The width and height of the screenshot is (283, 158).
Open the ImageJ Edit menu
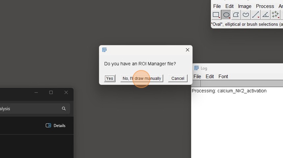click(229, 6)
